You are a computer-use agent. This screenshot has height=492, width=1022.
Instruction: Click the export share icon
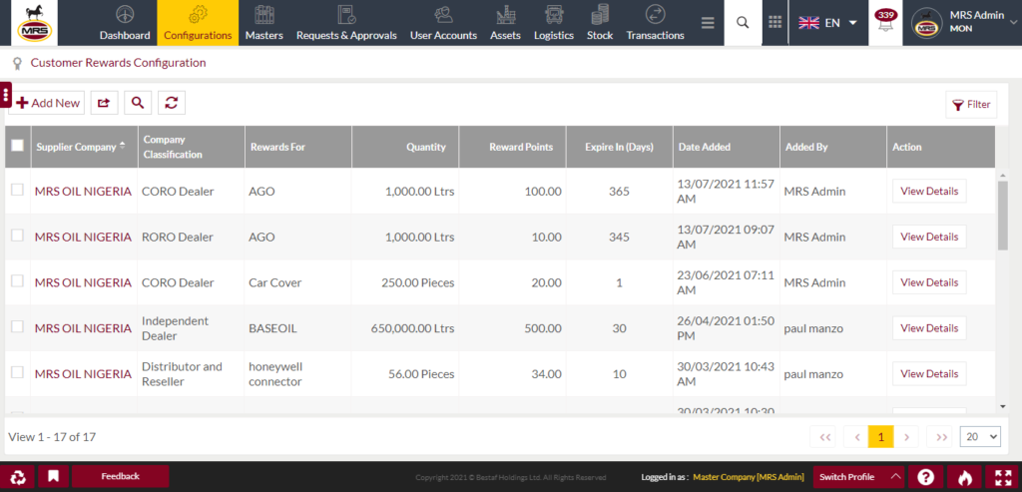click(x=104, y=103)
